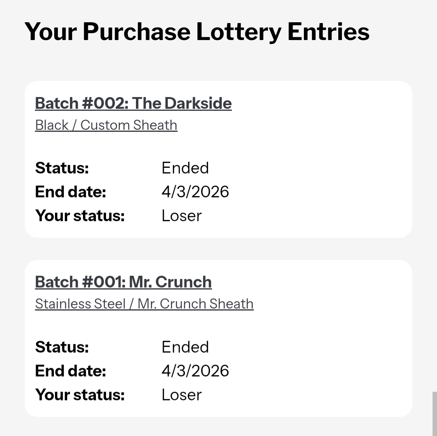437x436 pixels.
Task: Click the Status label in the Mr. Crunch entry
Action: click(62, 347)
